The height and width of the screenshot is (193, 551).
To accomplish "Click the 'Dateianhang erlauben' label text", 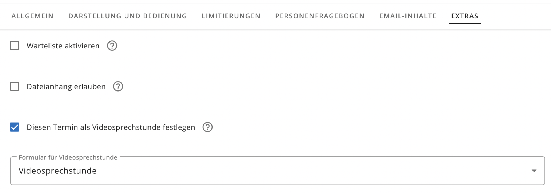I will (66, 86).
